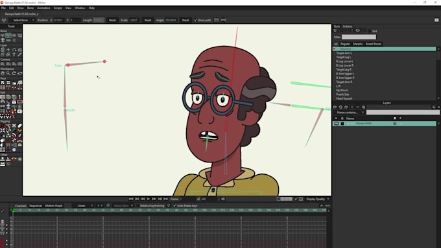Open the Scripts menu
The width and height of the screenshot is (441, 248).
pos(58,8)
